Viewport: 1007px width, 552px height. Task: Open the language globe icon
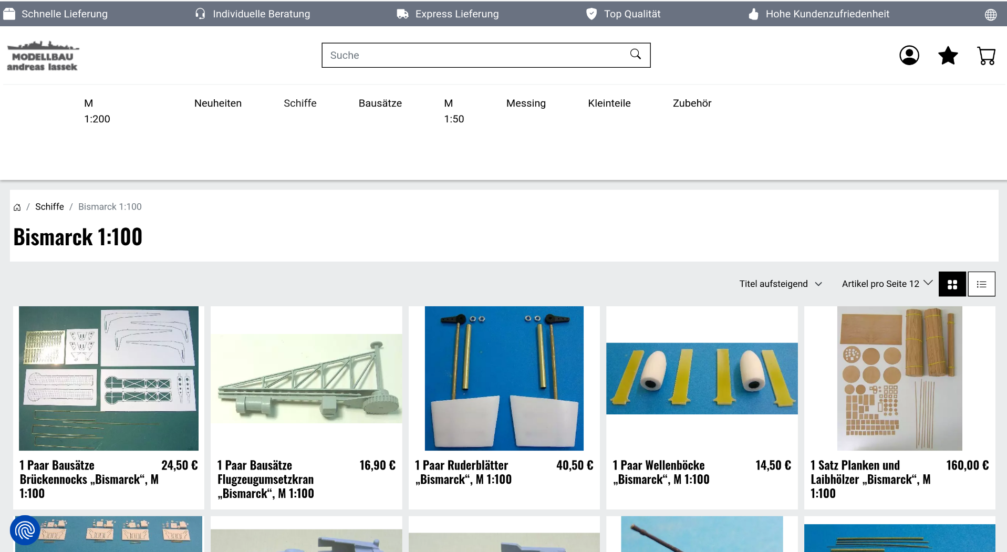coord(990,14)
